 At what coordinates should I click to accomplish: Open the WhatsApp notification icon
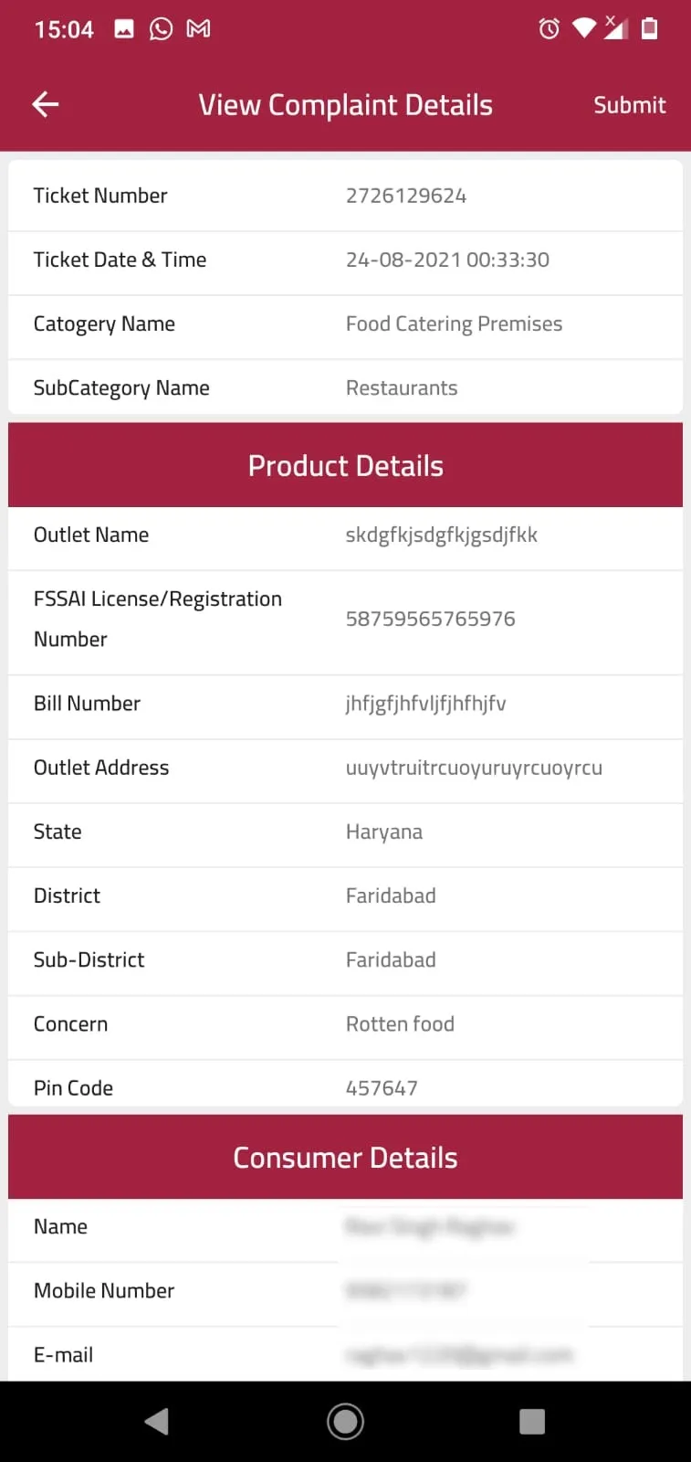pos(161,28)
